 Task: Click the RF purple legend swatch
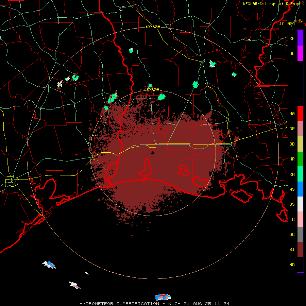pyautogui.click(x=300, y=38)
